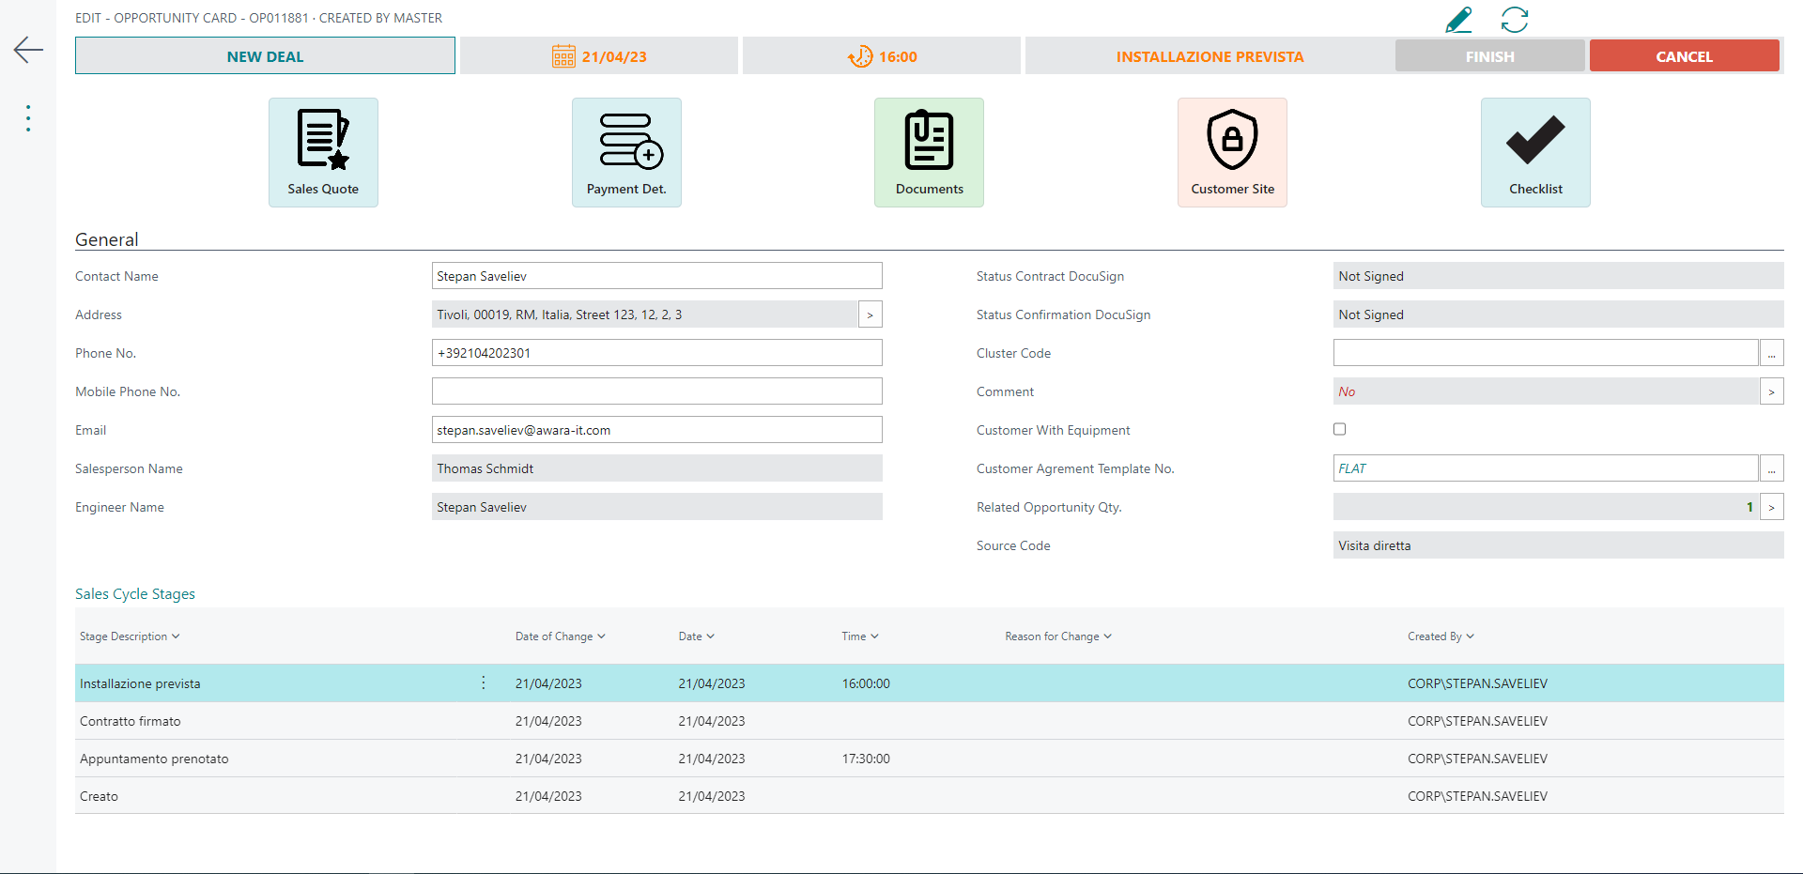Click the pencil edit icon

coord(1458,20)
